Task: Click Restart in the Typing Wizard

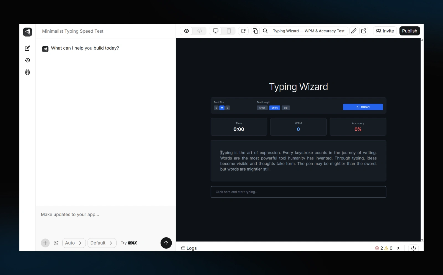Action: click(x=363, y=107)
